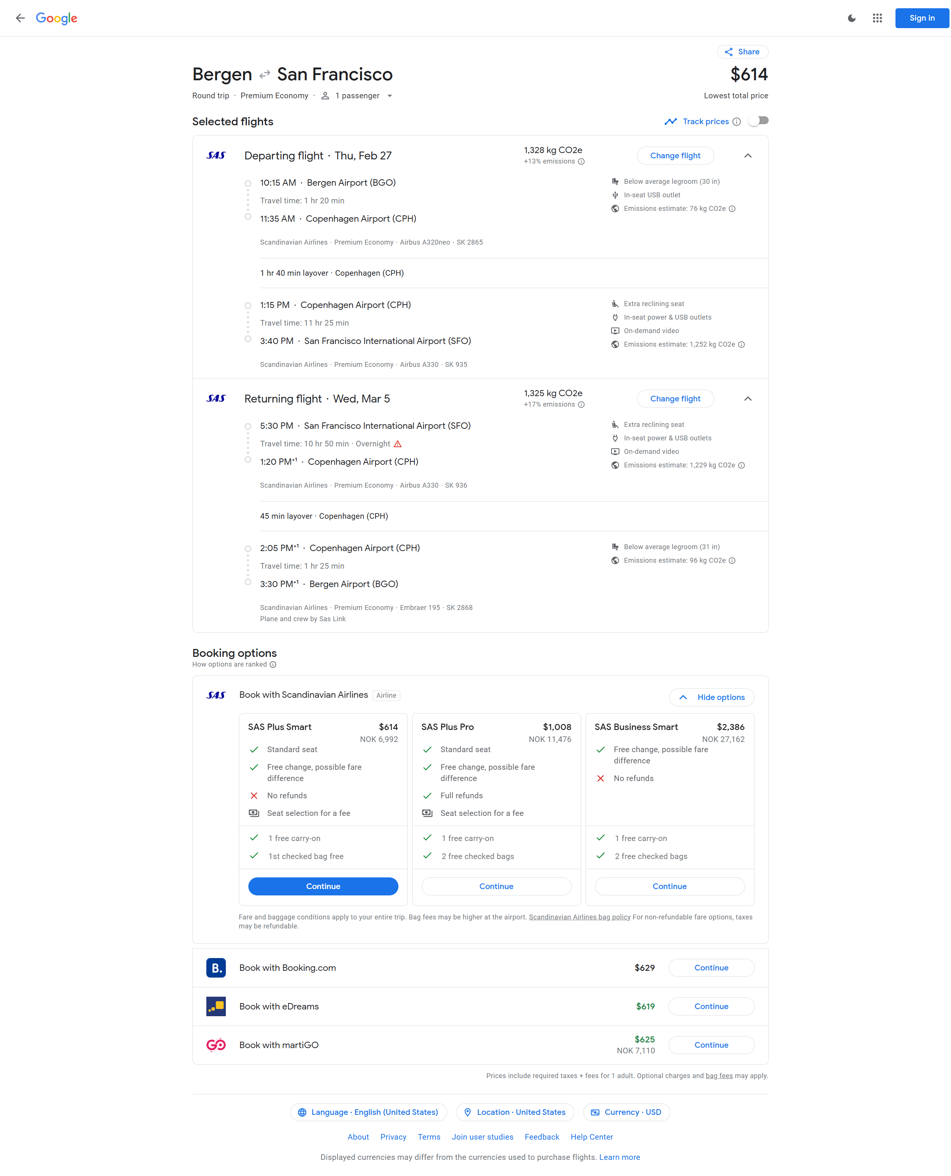Open Currency USD selector

[x=626, y=1112]
